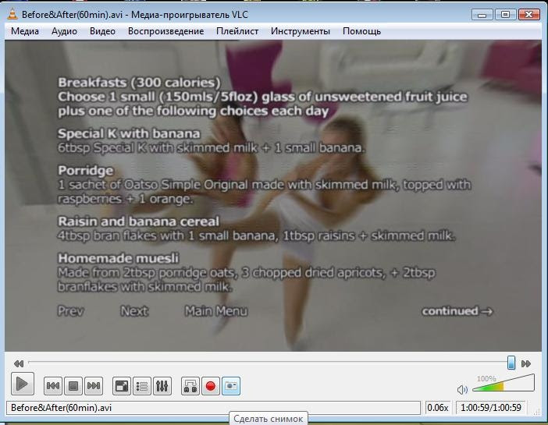Screen dimensions: 548x425
Task: Click slower playback double-arrow icon
Action: (19, 364)
